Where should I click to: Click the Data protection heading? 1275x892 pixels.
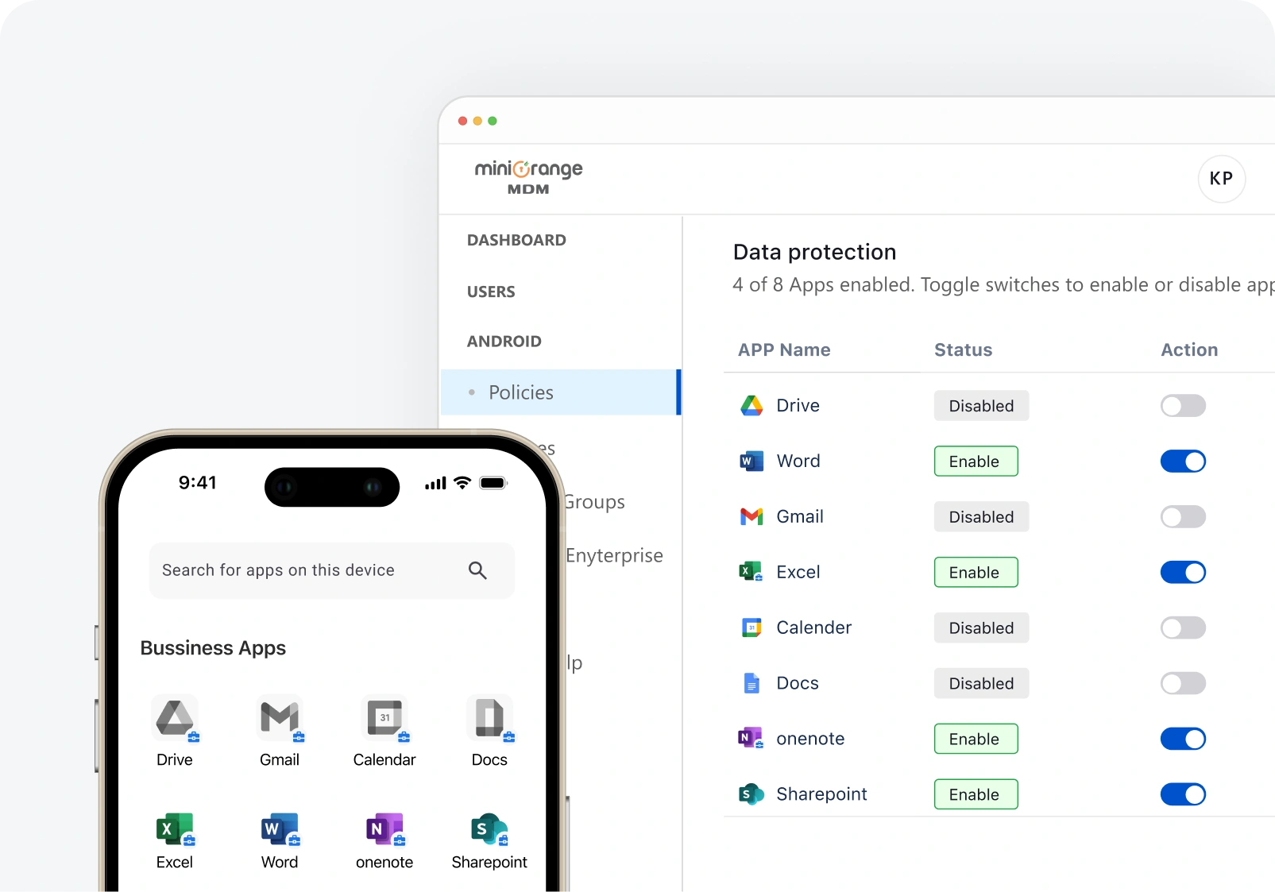pos(814,253)
